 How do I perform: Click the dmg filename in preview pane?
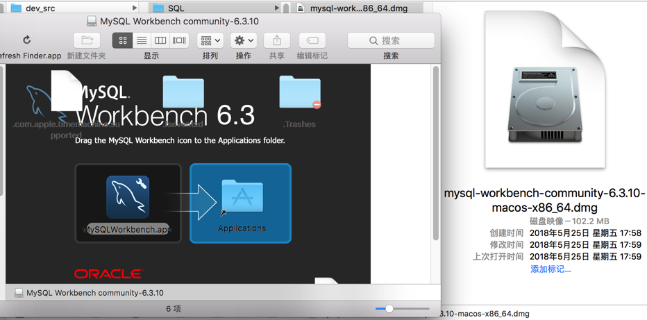[x=545, y=200]
